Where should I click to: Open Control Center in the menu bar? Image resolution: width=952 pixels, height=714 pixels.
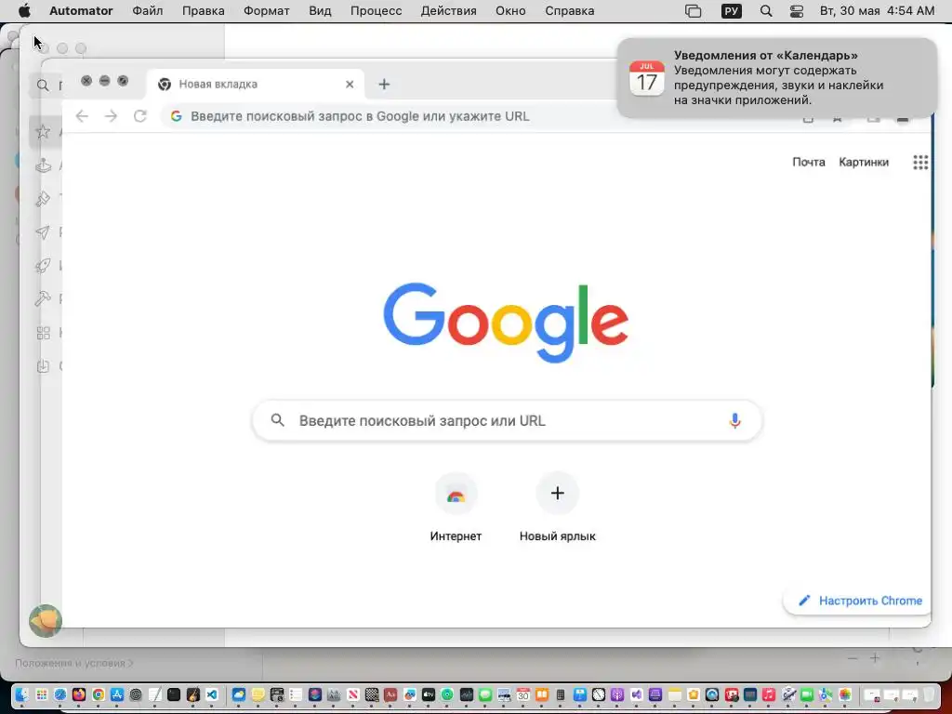(797, 11)
